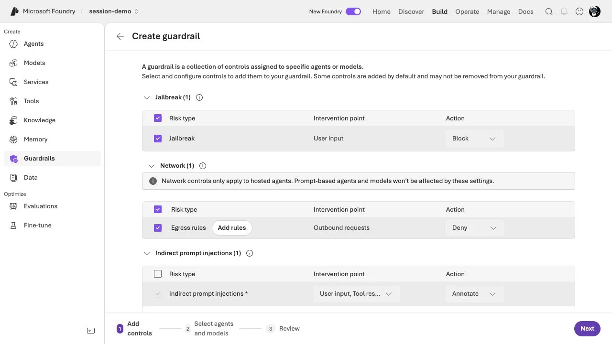Go to the Home tab
The width and height of the screenshot is (612, 344).
pyautogui.click(x=382, y=11)
